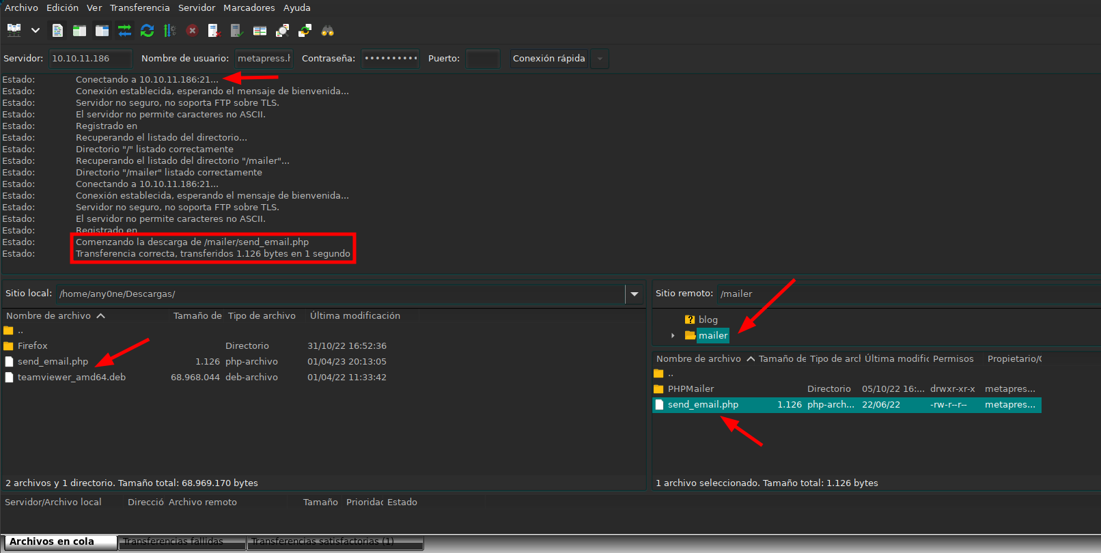
Task: Switch to Transferencias satisfactorias tab
Action: pyautogui.click(x=335, y=542)
